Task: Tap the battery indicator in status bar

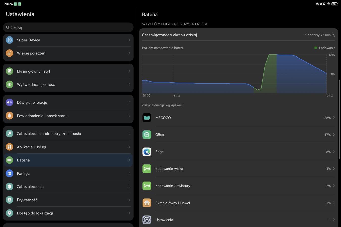Action: [335, 4]
